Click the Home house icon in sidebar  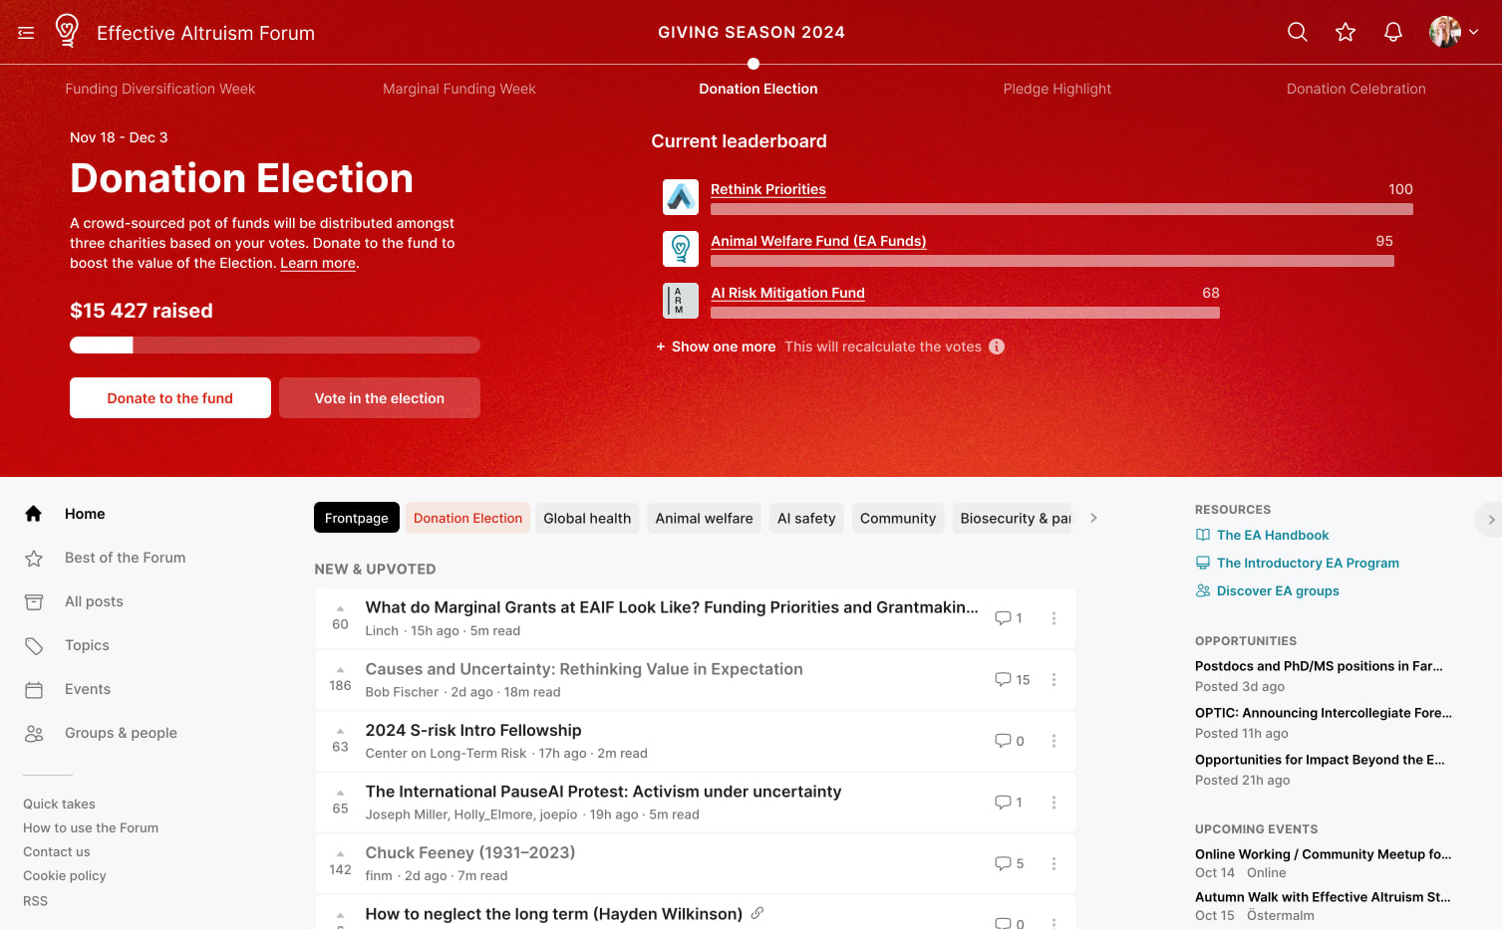[x=34, y=514]
